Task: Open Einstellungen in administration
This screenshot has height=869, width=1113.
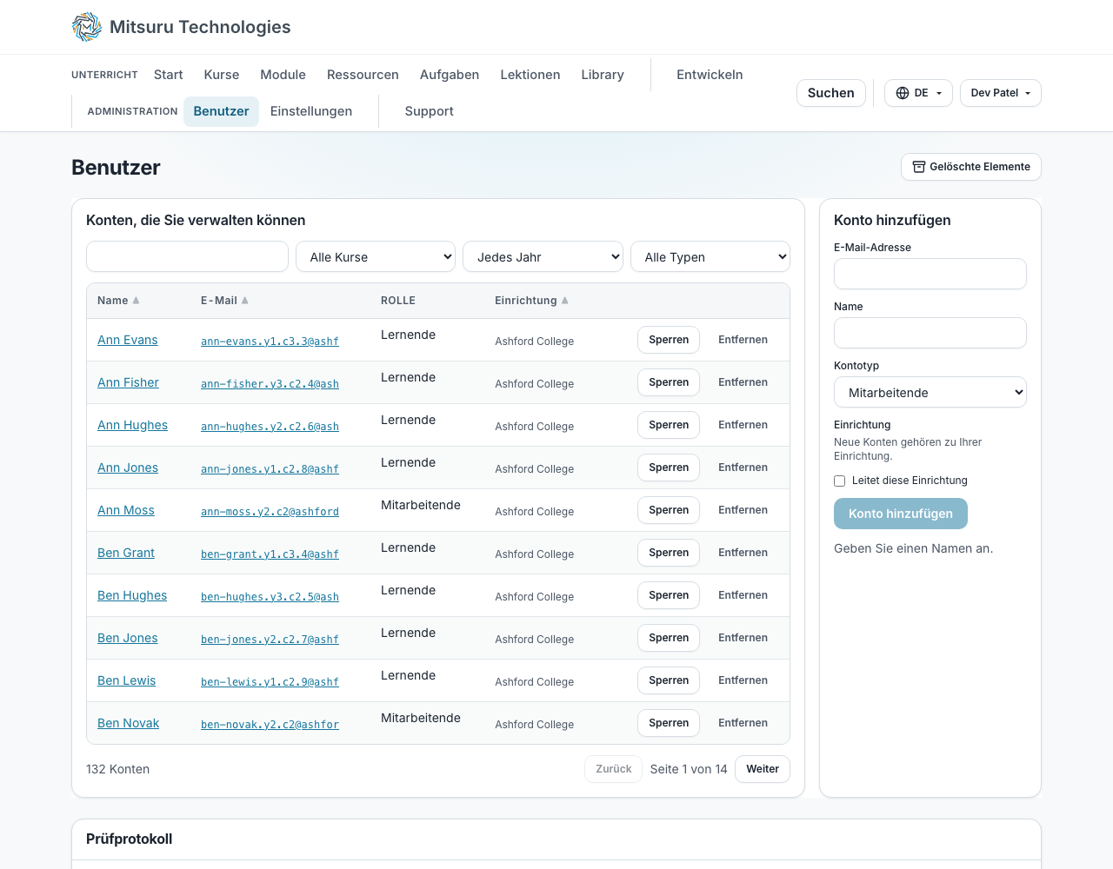Action: pos(311,111)
